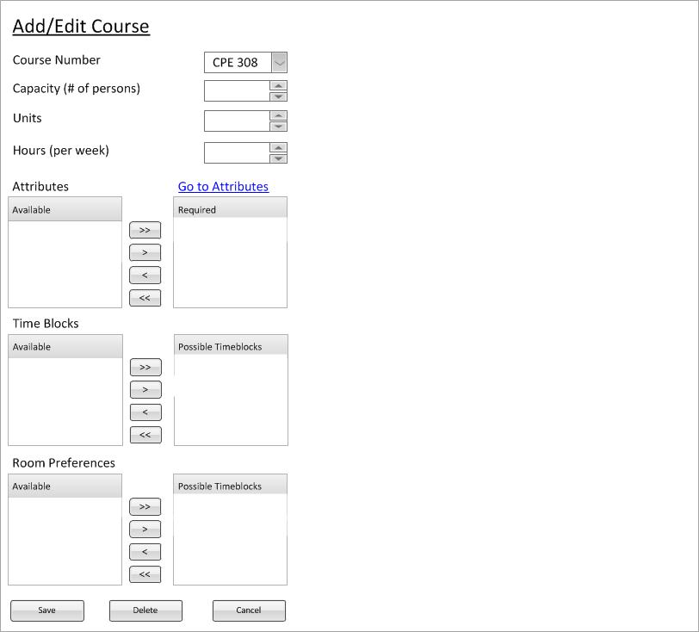Image resolution: width=699 pixels, height=632 pixels.
Task: Open the Go to Attributes link
Action: 223,186
